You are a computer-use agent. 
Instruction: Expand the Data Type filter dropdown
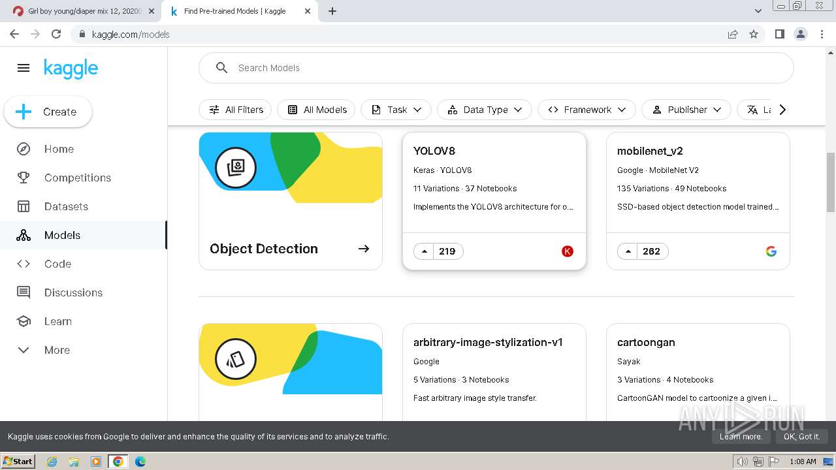coord(485,110)
